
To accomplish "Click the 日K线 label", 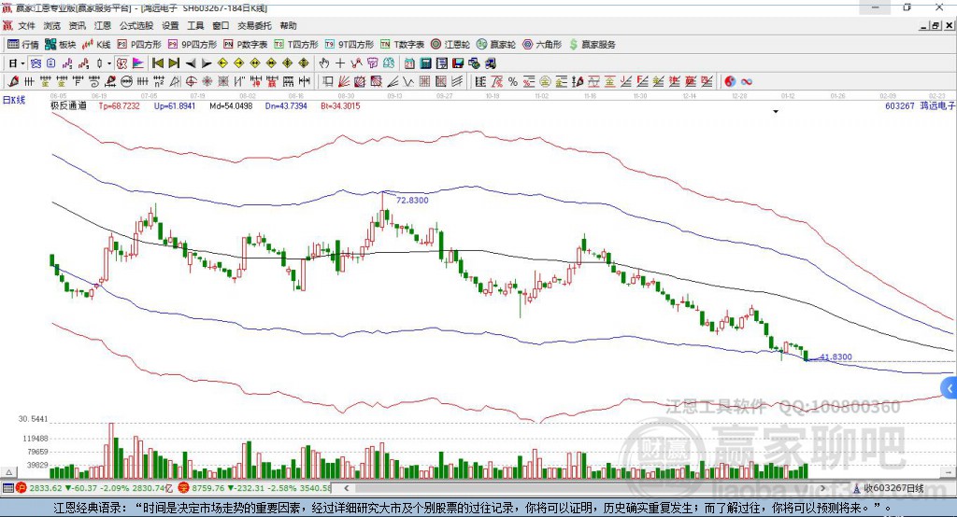I will coord(14,100).
